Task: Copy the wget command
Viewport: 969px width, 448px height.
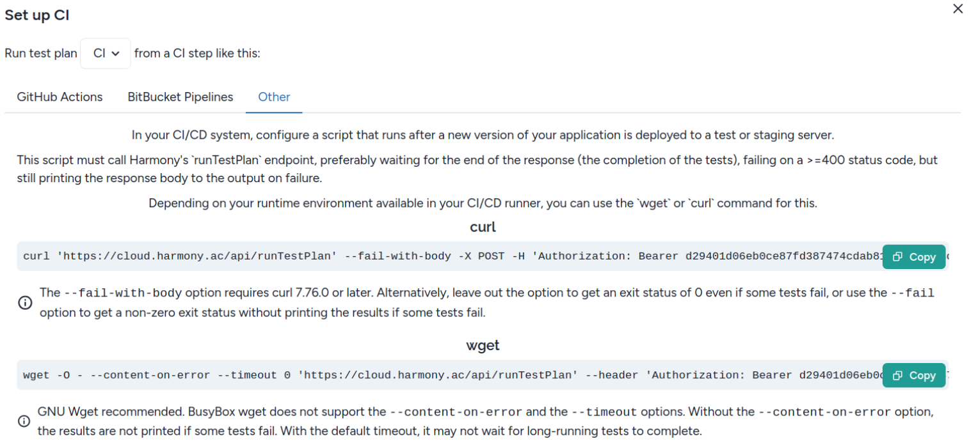Action: (913, 376)
